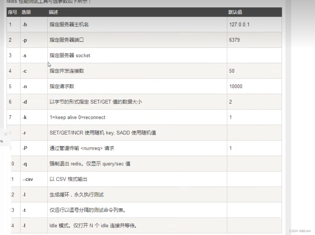Select the -c option cell
This screenshot has width=315, height=235.
[34, 71]
